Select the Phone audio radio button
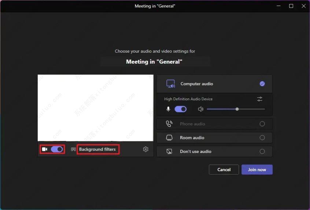Viewport: 310px width, 210px height. [x=262, y=124]
